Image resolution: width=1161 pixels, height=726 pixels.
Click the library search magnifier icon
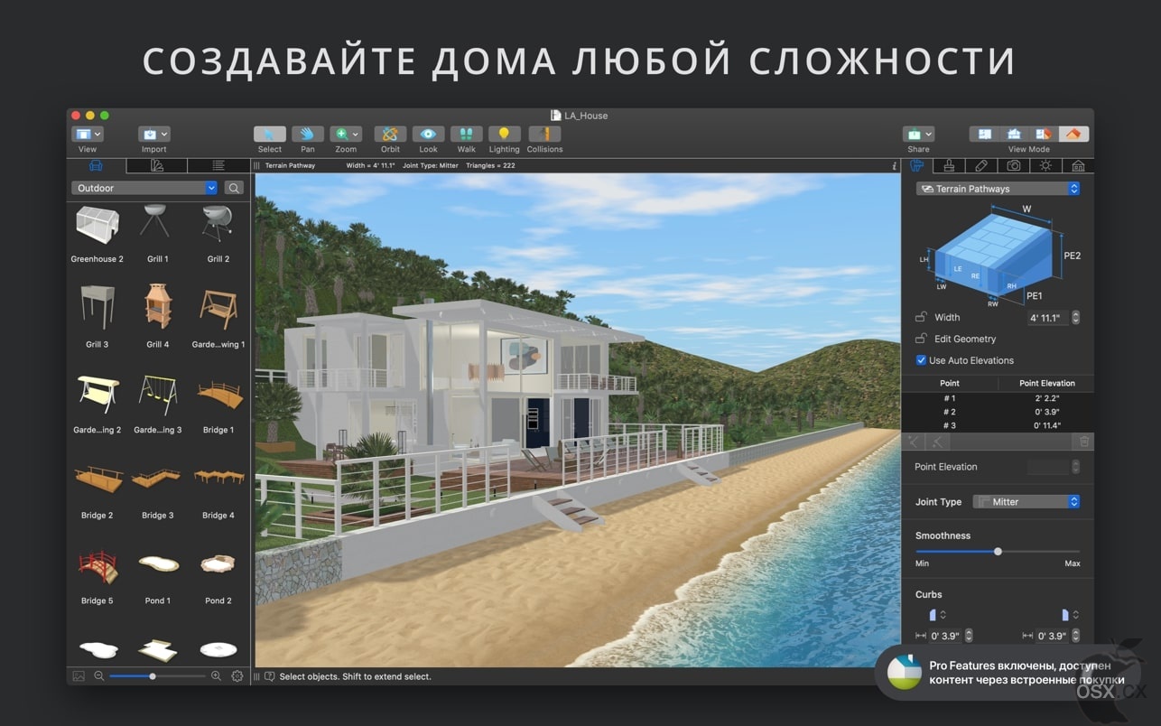[234, 188]
